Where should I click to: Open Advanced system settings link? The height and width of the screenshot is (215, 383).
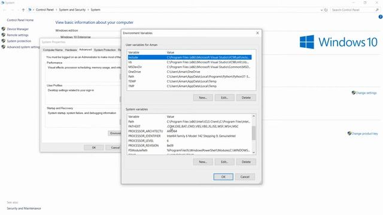coord(23,47)
